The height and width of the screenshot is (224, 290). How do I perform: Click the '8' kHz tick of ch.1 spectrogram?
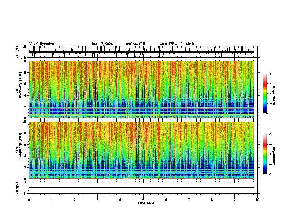[x=25, y=72]
